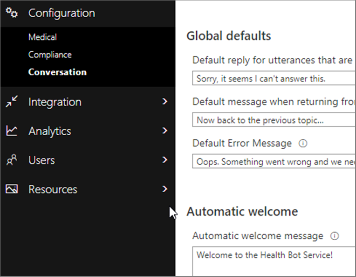356x277 pixels.
Task: Click the Default Error Message input field
Action: [x=275, y=162]
